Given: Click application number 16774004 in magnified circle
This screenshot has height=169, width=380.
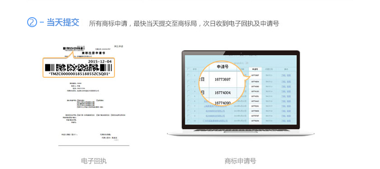Looking at the screenshot, I should click(223, 93).
